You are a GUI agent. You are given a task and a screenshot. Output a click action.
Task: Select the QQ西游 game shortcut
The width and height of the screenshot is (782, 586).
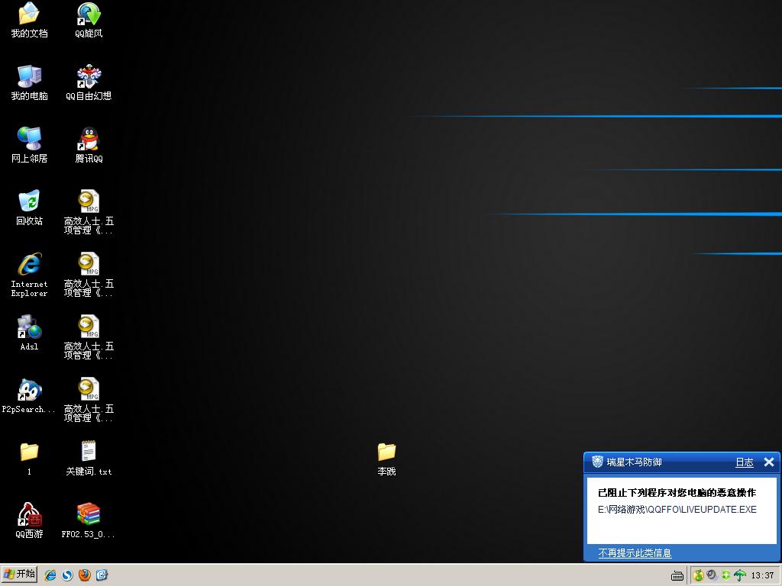29,520
